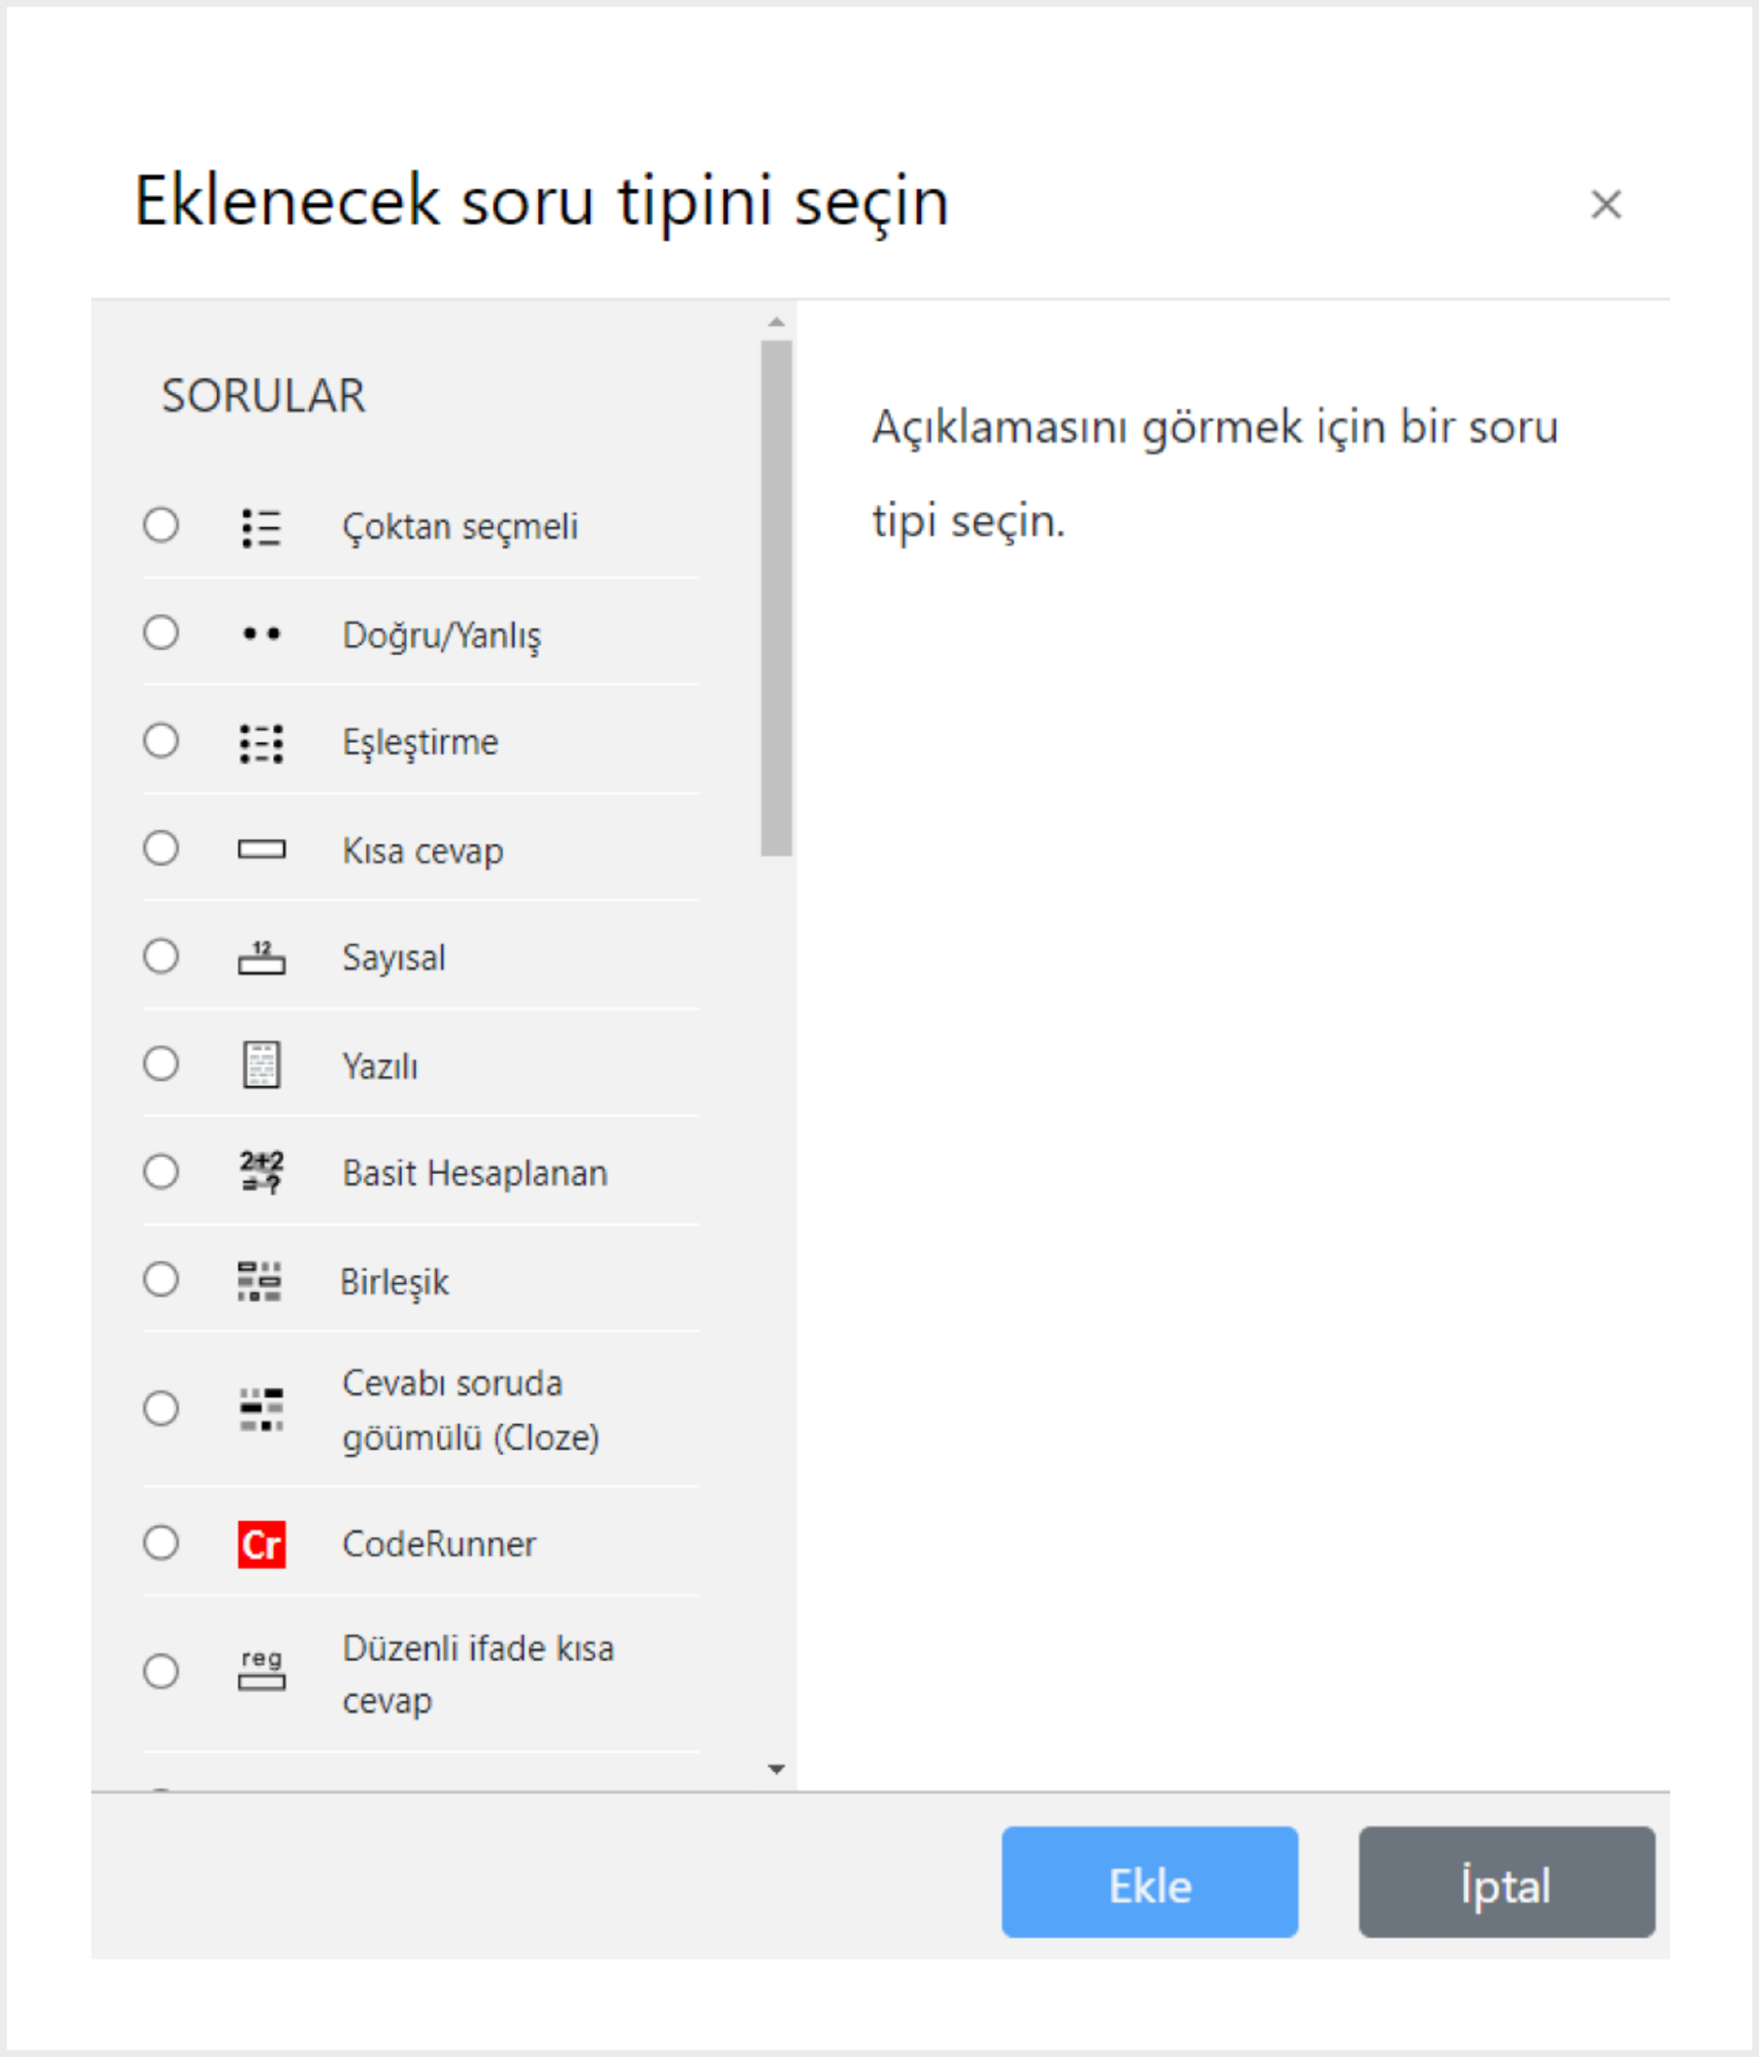1759x2057 pixels.
Task: Click the Kısa cevap box icon
Action: click(261, 849)
